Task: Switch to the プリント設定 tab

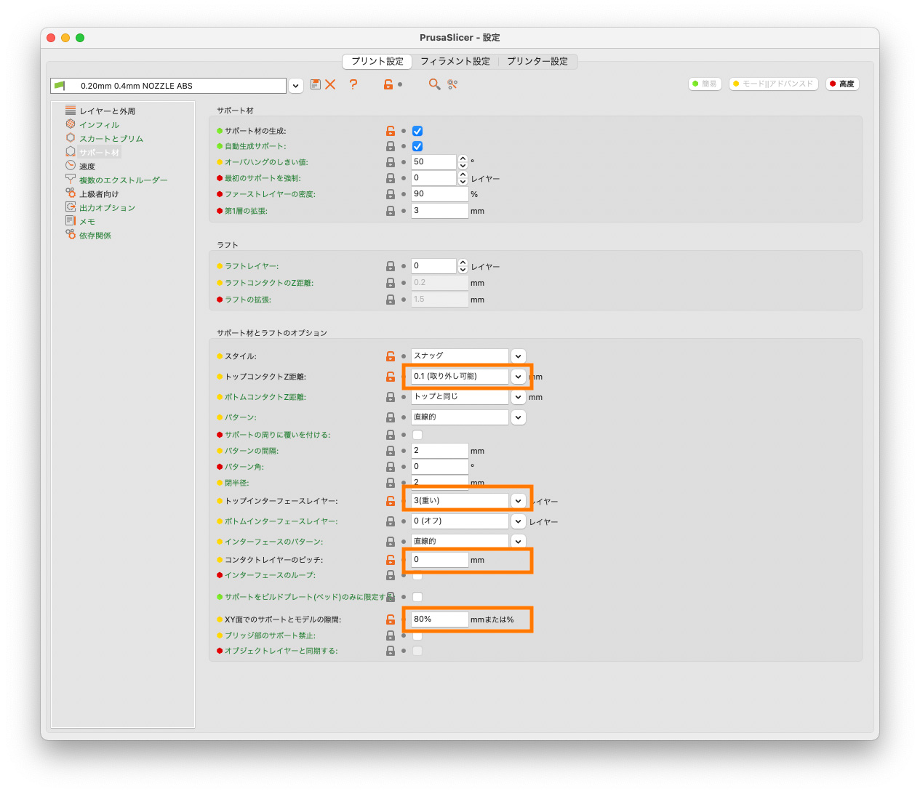Action: [377, 62]
